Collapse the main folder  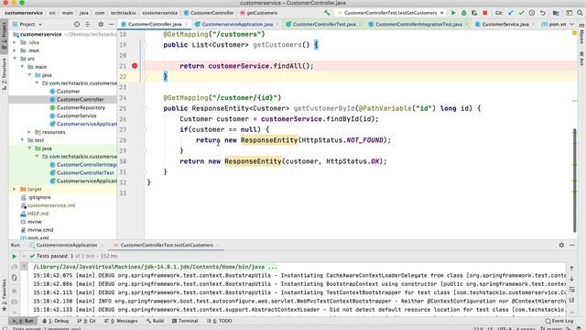click(22, 67)
